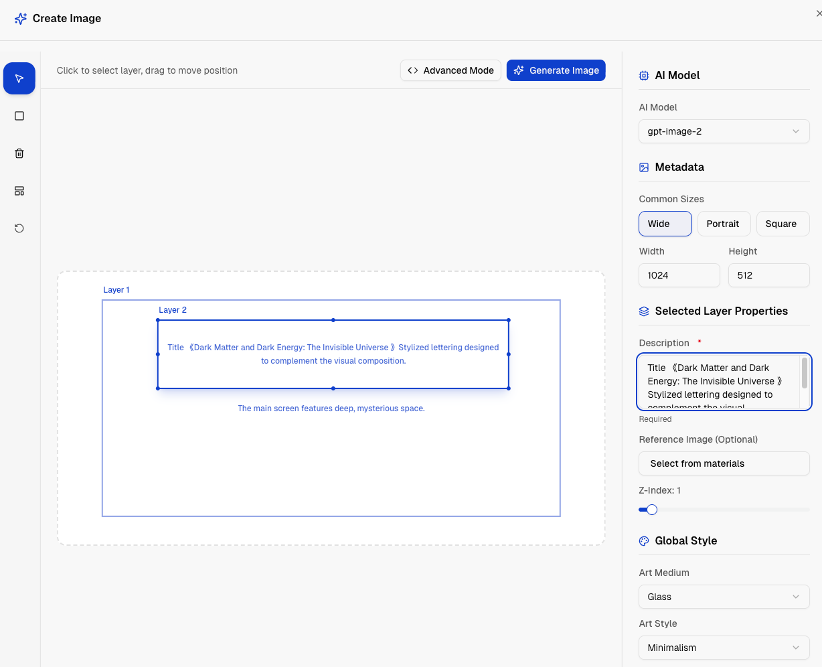The height and width of the screenshot is (667, 822).
Task: Click the Width input field
Action: tap(679, 275)
